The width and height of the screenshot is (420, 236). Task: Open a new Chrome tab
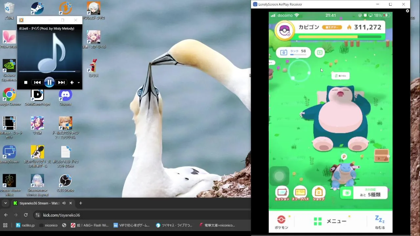click(x=81, y=203)
